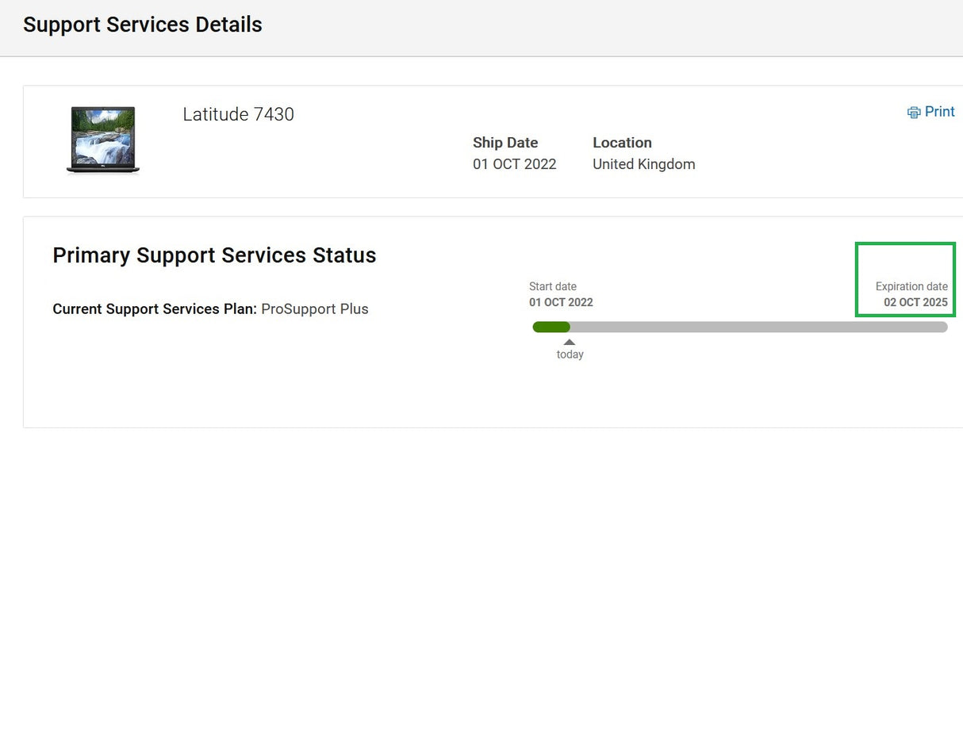963x751 pixels.
Task: Select the Latitude 7430 product name
Action: 238,114
